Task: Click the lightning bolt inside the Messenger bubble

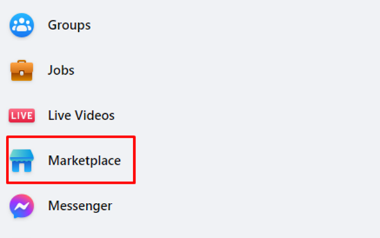Action: tap(22, 206)
